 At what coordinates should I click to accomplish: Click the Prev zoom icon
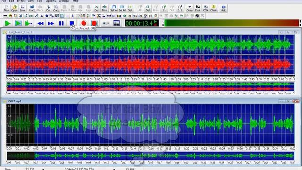tap(156, 8)
